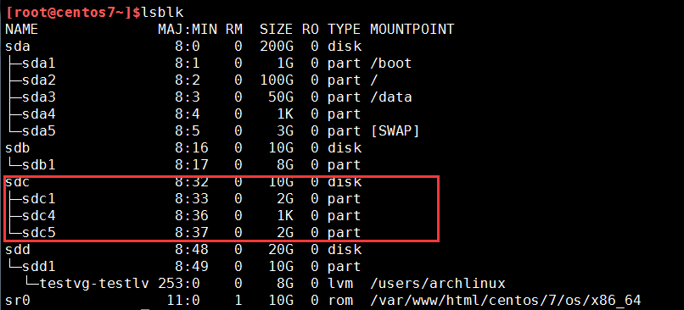Select the sr0 device name
The height and width of the screenshot is (310, 684).
click(x=18, y=301)
